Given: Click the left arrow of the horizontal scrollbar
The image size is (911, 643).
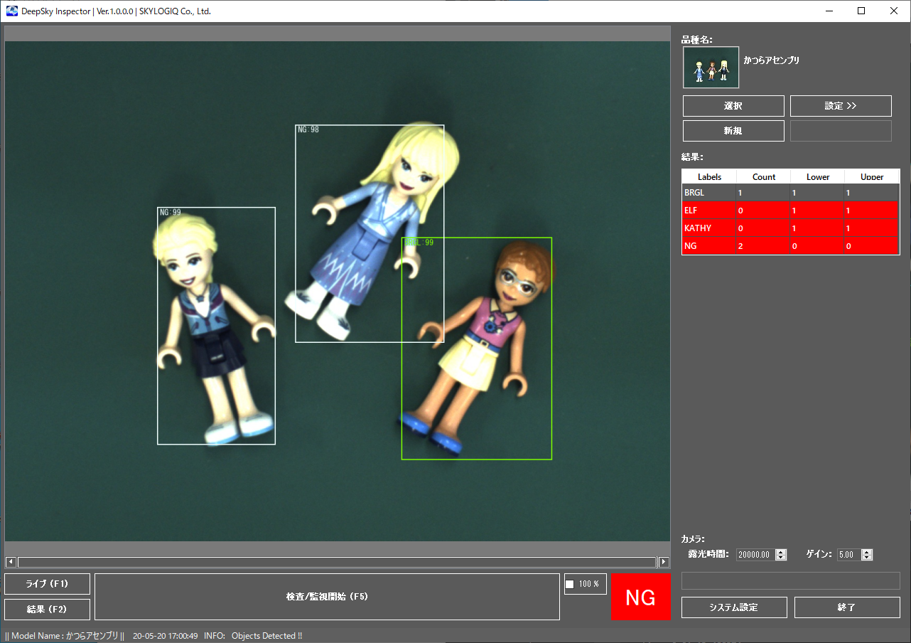Looking at the screenshot, I should pyautogui.click(x=11, y=562).
